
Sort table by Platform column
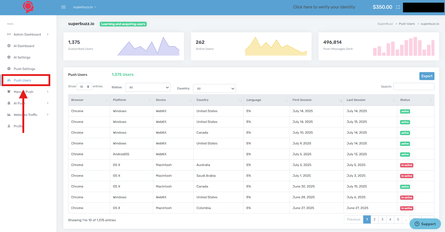tap(131, 100)
